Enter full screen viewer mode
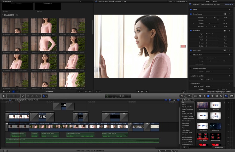 click(x=184, y=92)
